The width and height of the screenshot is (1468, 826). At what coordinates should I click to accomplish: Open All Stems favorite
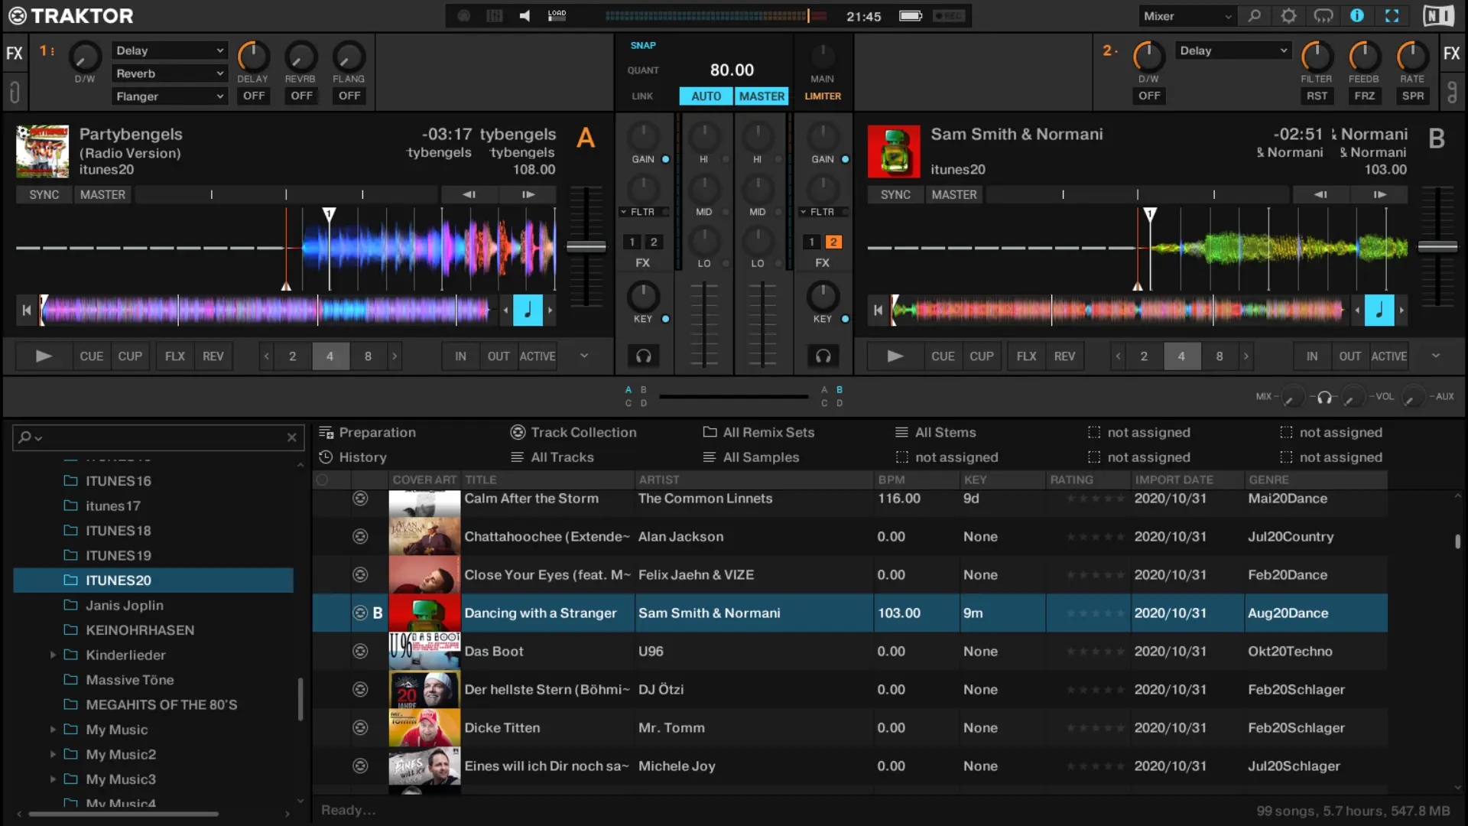click(935, 433)
